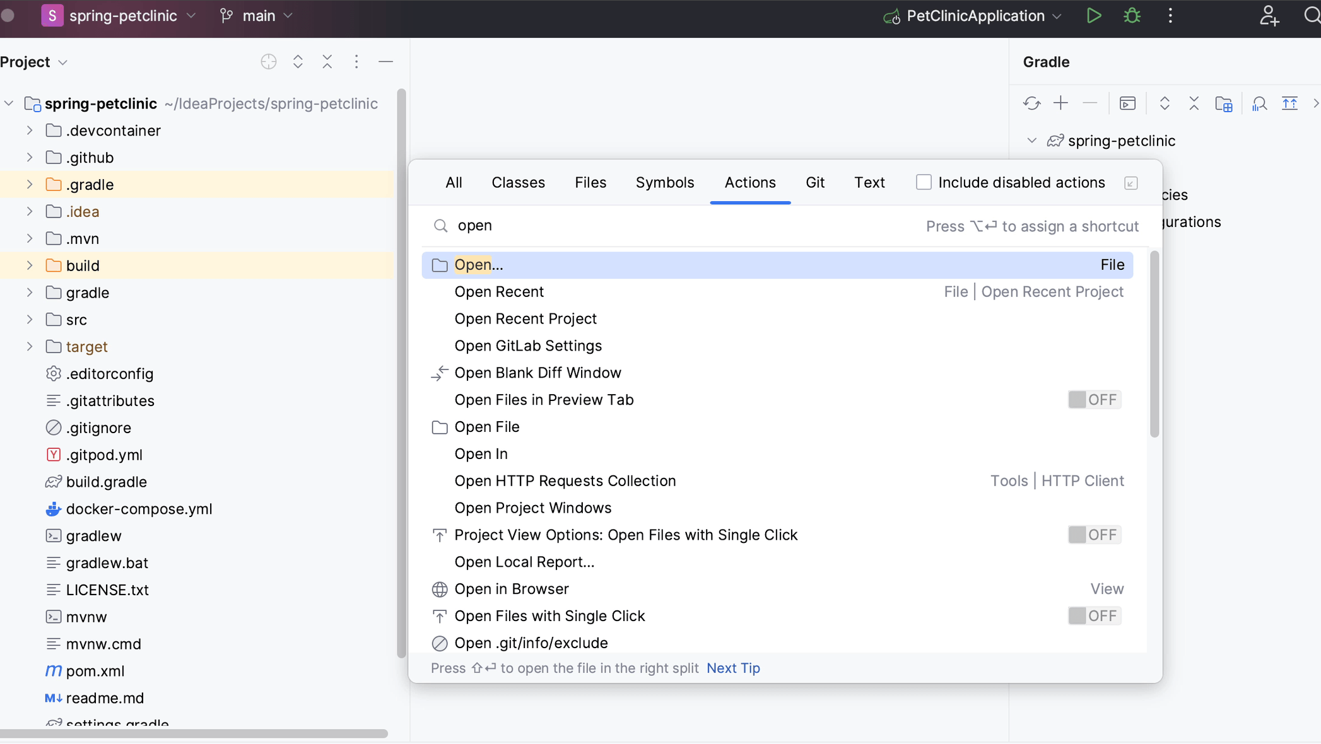Screen dimensions: 1321x744
Task: Click the search field containing 'open'
Action: pyautogui.click(x=631, y=226)
